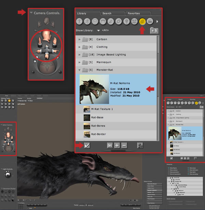This screenshot has height=210, width=205.
Task: Click the plus add-to-library button
Action: 117,145
